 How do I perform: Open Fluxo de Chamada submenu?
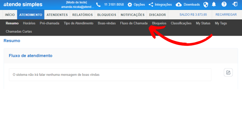point(134,23)
